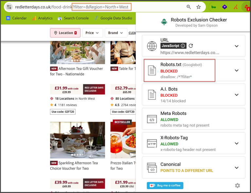Open the orange-red extension icon in toolbar

pos(235,7)
